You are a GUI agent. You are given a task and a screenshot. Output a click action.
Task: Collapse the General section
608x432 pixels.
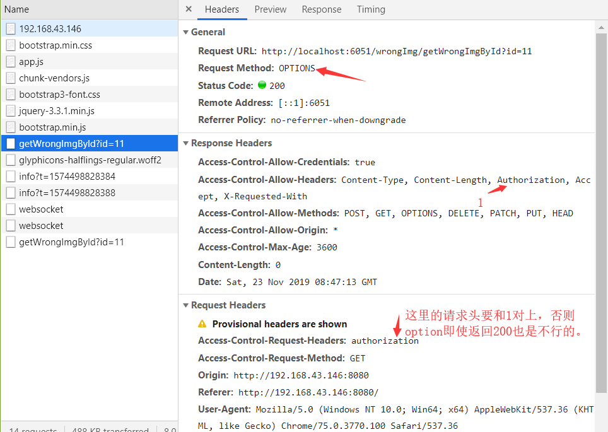(x=186, y=32)
